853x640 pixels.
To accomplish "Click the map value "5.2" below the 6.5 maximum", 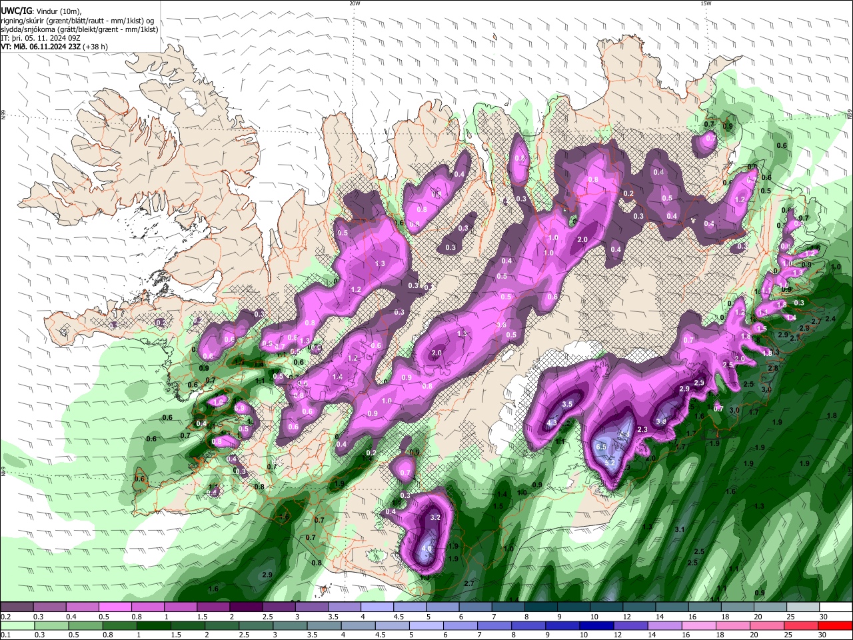I will coord(609,462).
